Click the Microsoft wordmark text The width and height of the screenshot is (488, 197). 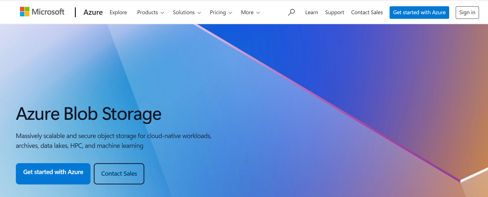pos(48,12)
